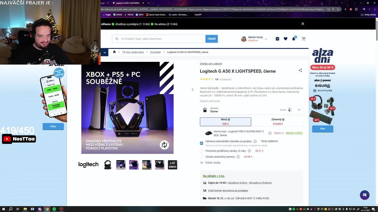The width and height of the screenshot is (378, 212).
Task: Go to TV, foto, audio-video breadcrumb
Action: coord(133,52)
